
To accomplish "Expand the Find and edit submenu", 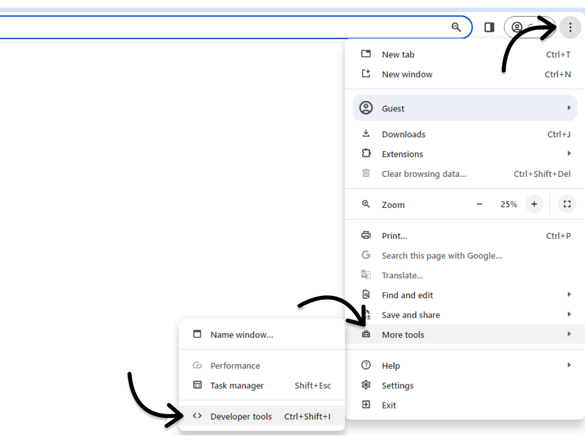I will point(407,295).
